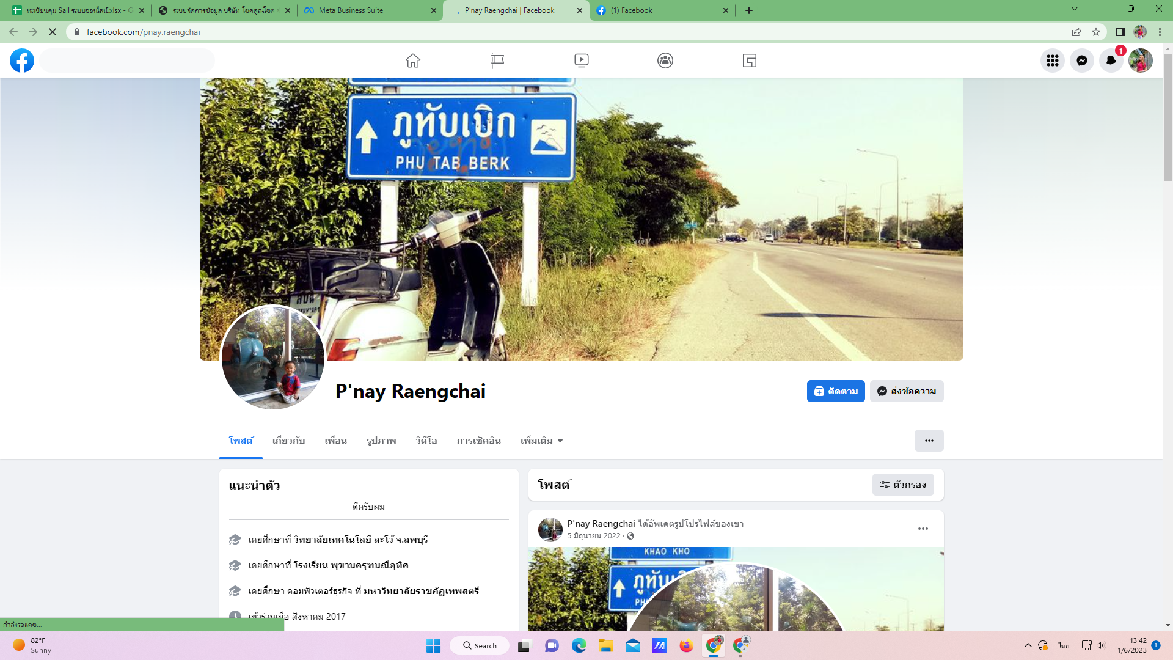Open profile three-dots options button
The height and width of the screenshot is (660, 1173).
point(929,441)
